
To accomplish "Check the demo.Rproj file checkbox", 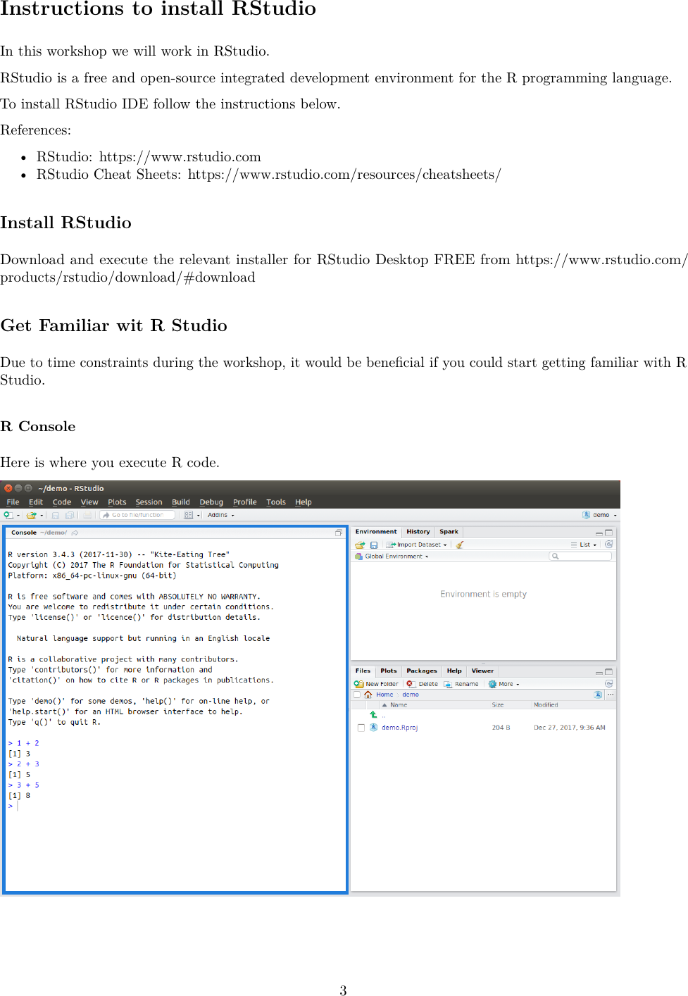I will point(361,728).
